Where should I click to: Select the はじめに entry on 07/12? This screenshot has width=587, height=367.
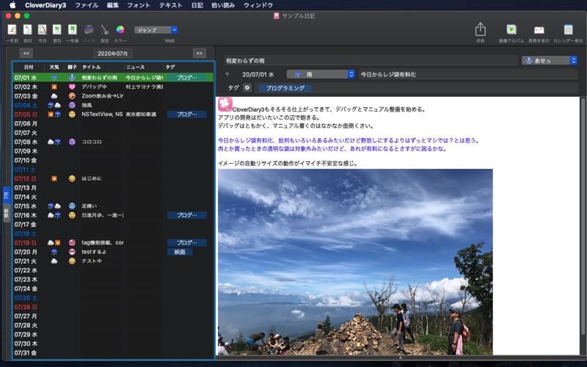pos(114,178)
